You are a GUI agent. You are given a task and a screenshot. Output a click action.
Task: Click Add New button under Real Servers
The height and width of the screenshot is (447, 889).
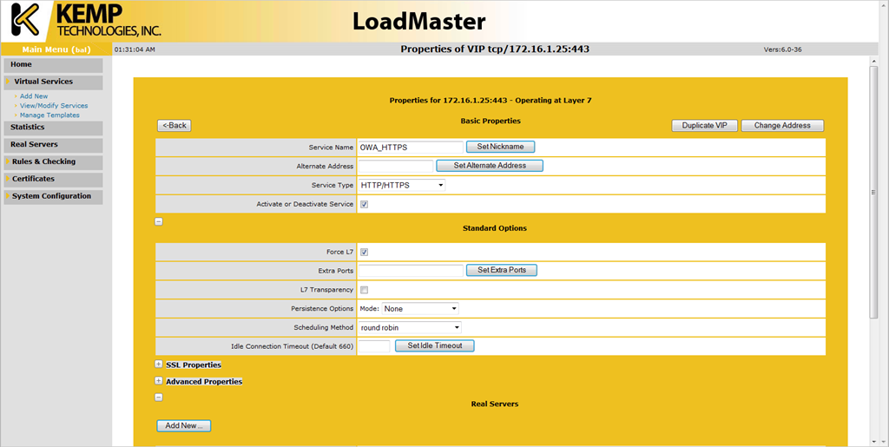(184, 425)
